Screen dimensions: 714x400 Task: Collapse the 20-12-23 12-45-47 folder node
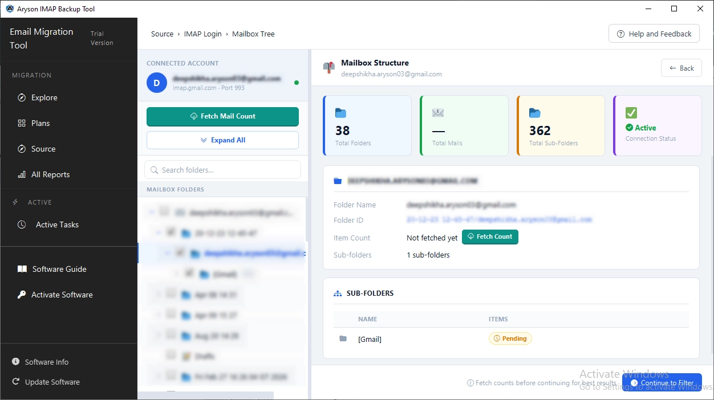click(158, 232)
